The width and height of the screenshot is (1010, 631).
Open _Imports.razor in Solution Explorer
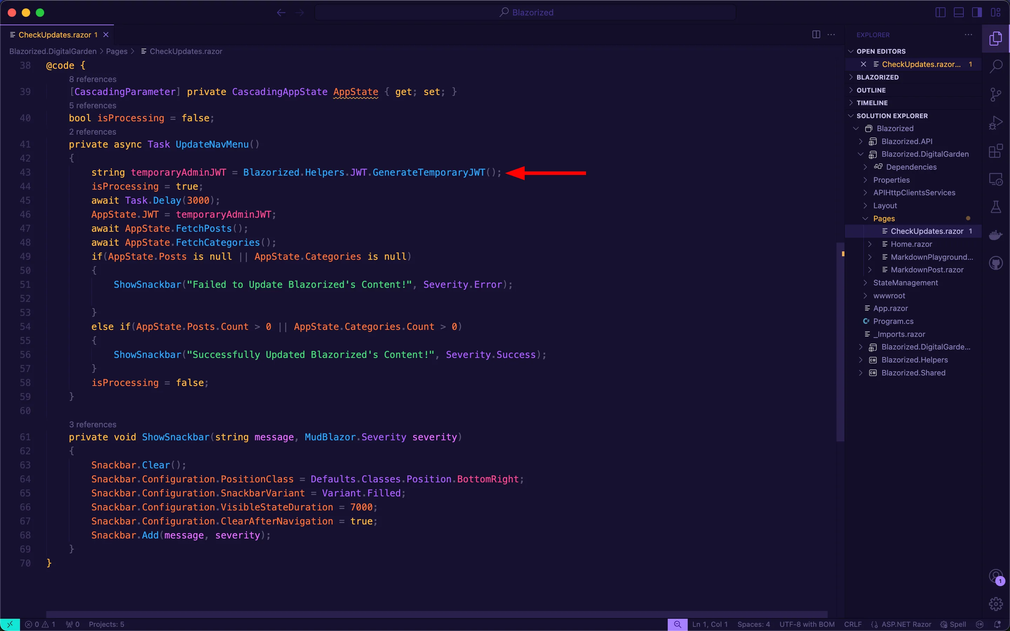pos(899,334)
